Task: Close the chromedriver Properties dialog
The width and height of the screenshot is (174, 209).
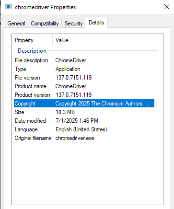Action: pyautogui.click(x=167, y=7)
